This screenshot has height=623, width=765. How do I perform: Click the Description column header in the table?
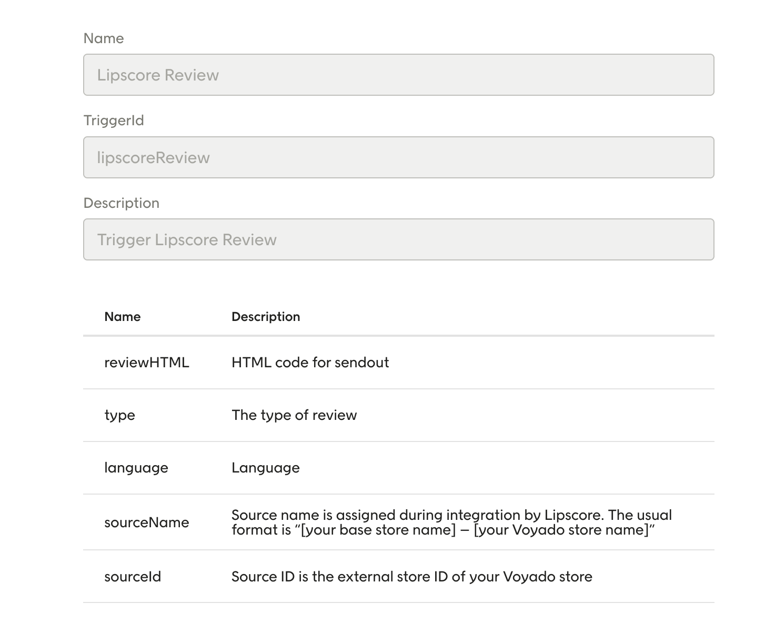[266, 316]
